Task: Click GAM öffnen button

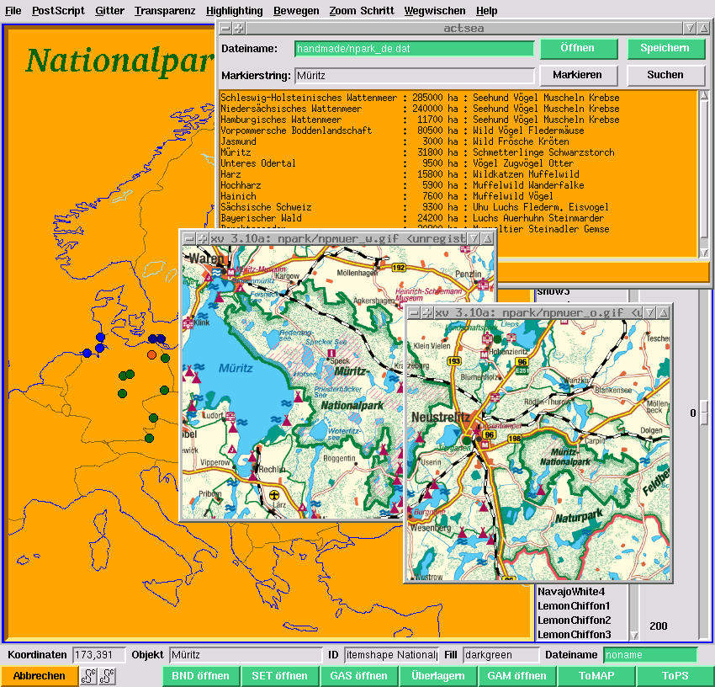Action: click(516, 675)
